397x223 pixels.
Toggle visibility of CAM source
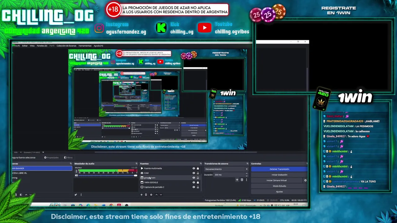pos(194,173)
